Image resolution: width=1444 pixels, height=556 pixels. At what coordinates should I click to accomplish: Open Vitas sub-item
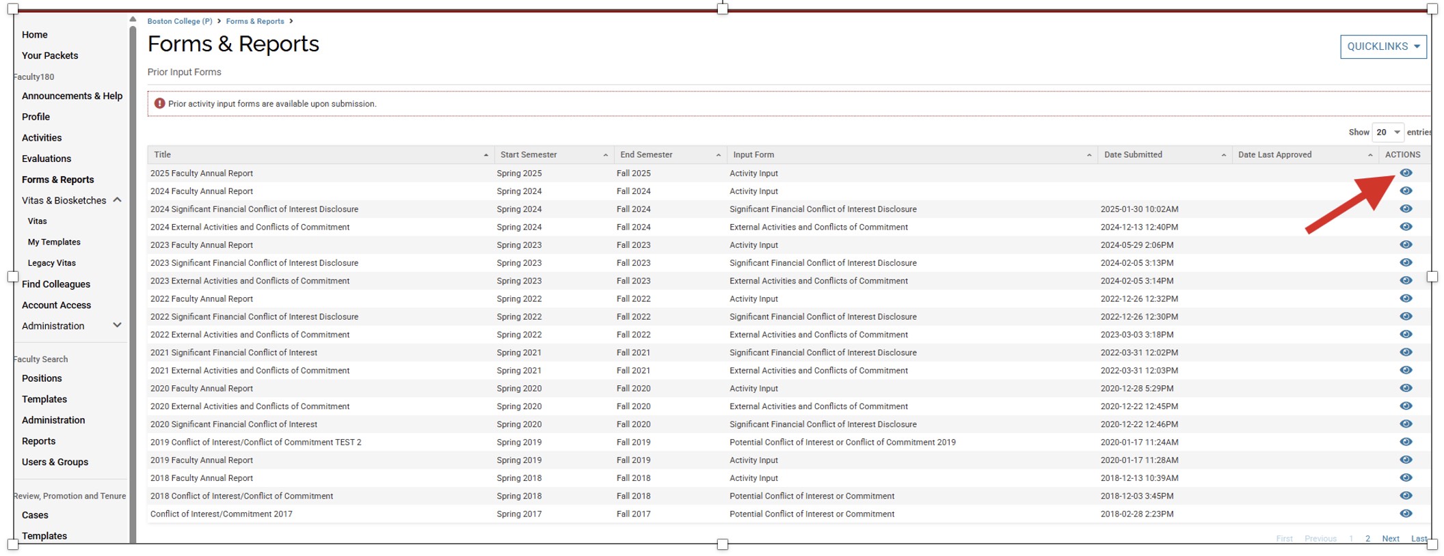38,221
